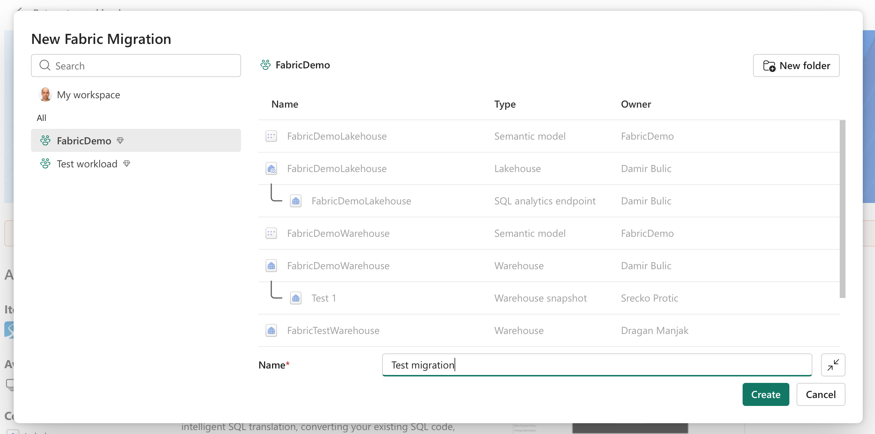Collapse dialog with the shrink arrows icon
This screenshot has width=875, height=434.
pos(833,365)
